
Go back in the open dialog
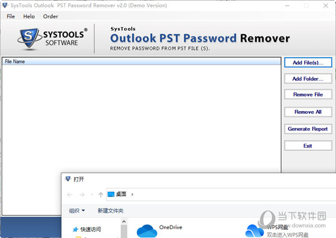click(69, 195)
